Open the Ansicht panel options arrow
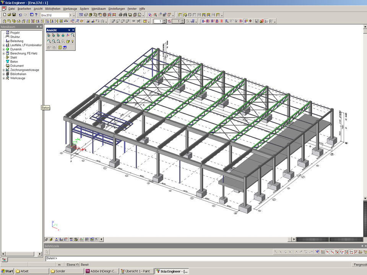Image resolution: width=367 pixels, height=275 pixels. pos(69,30)
